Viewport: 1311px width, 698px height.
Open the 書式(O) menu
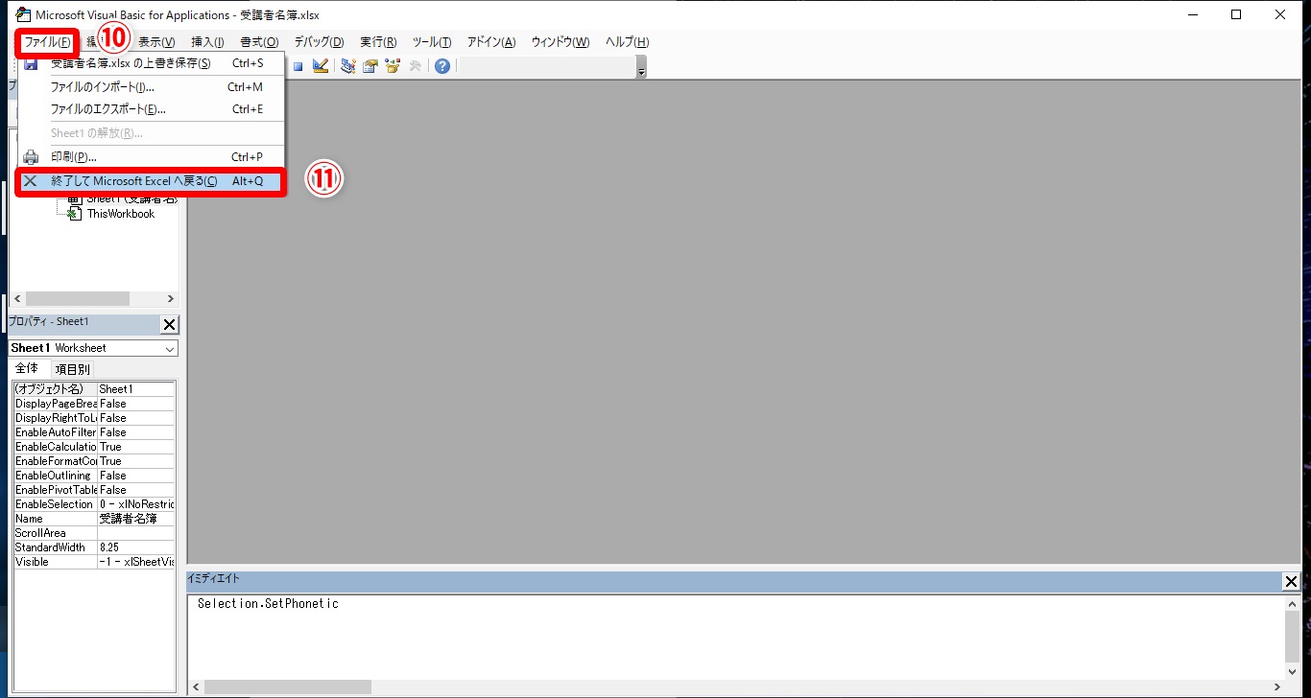tap(259, 42)
